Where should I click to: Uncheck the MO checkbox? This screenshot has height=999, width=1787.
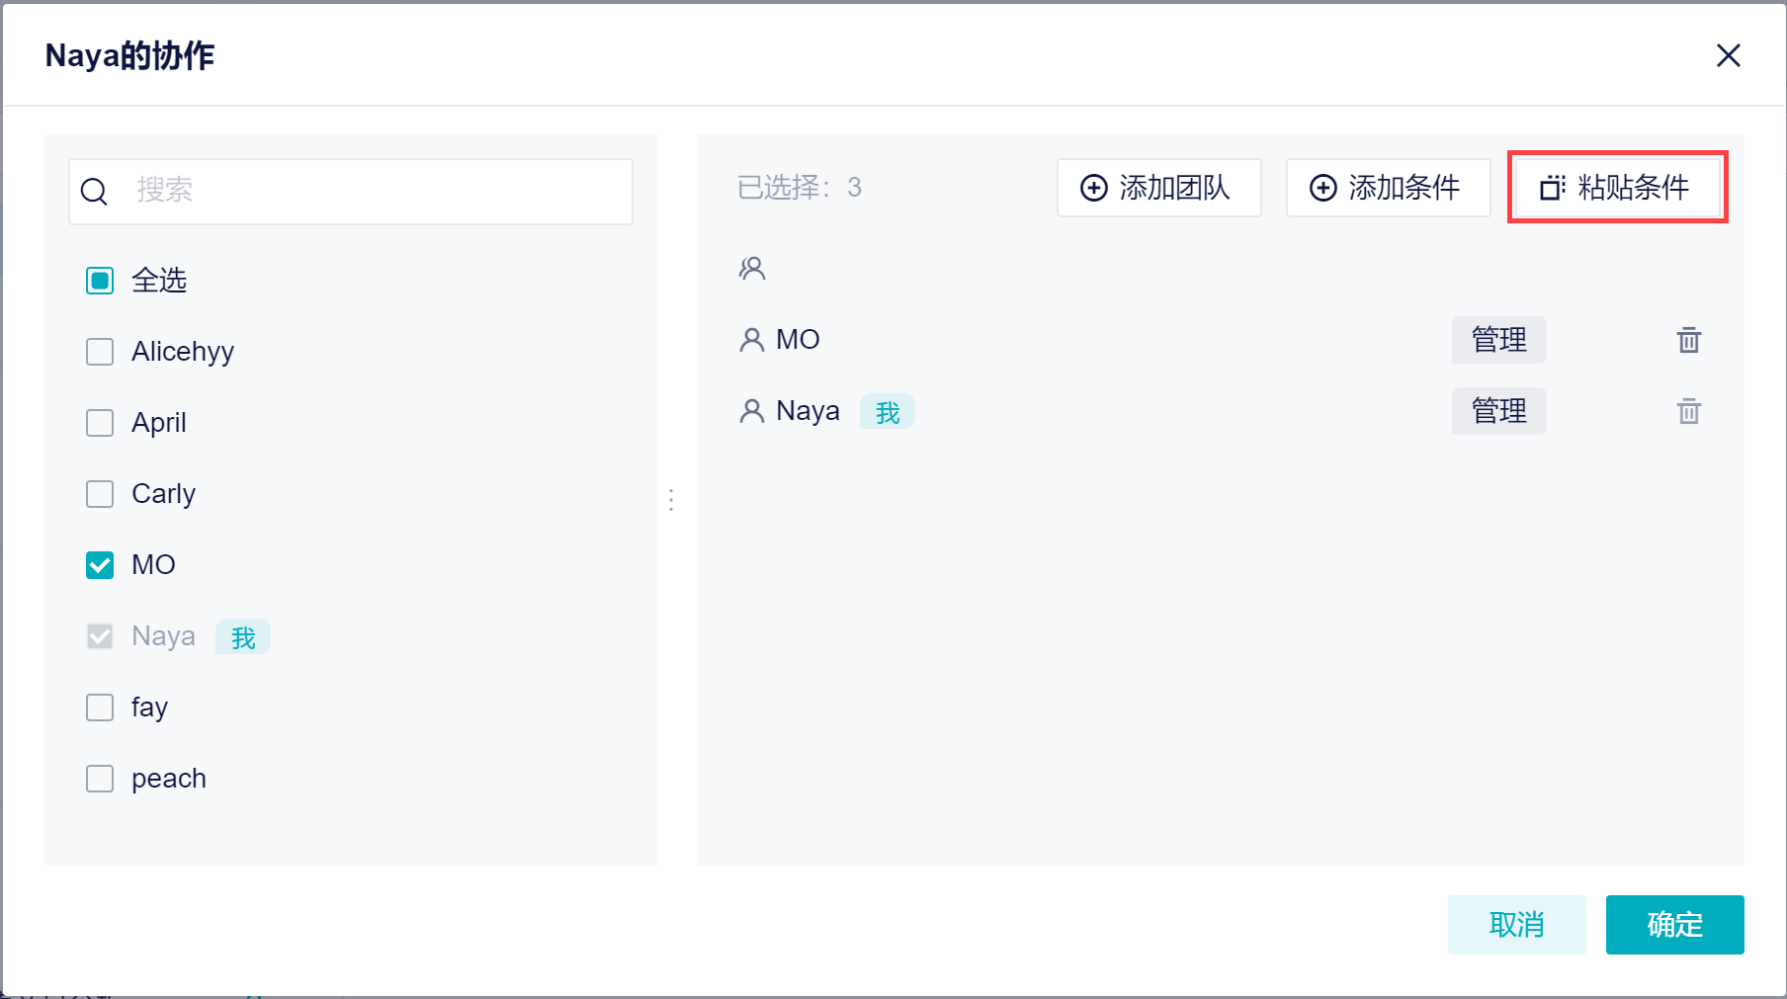click(x=100, y=565)
